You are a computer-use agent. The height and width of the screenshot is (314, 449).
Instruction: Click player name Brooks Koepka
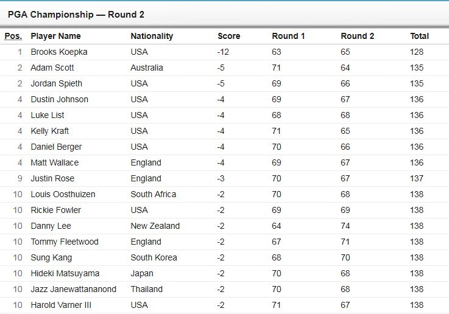59,52
